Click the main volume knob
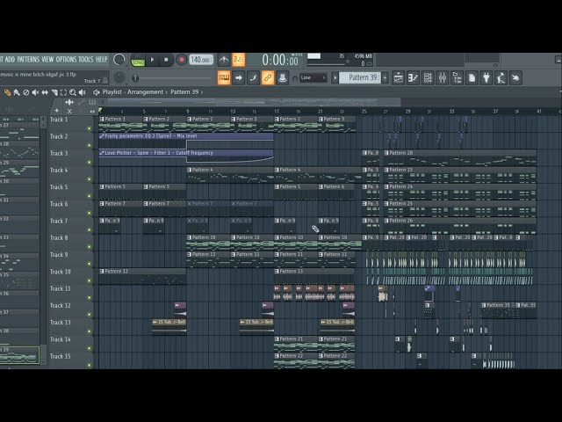Image resolution: width=562 pixels, height=422 pixels. [x=119, y=60]
